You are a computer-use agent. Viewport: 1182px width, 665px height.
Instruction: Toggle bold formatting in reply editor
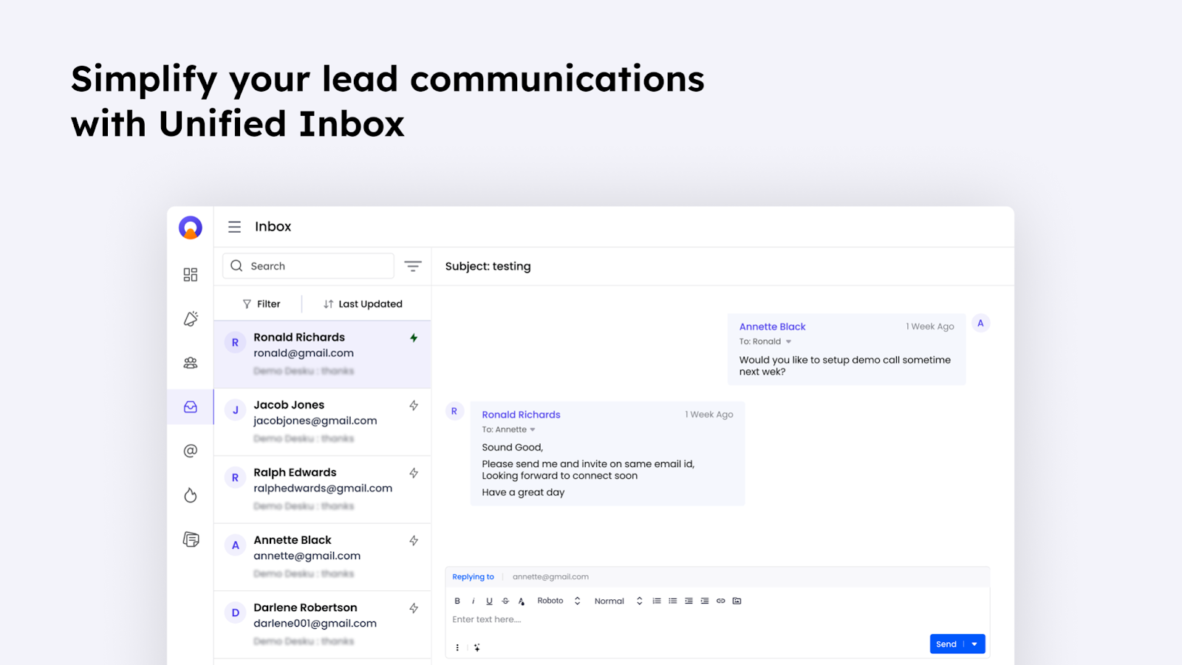pos(457,601)
